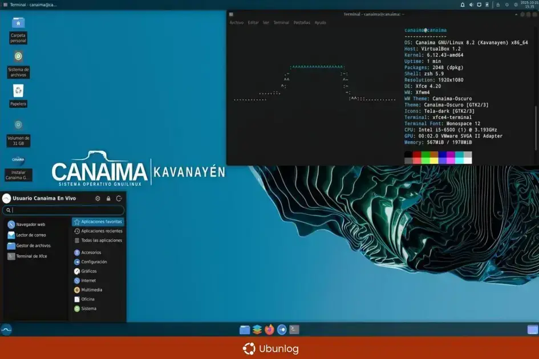Click the green color block in neofetch output
The height and width of the screenshot is (359, 539).
425,154
